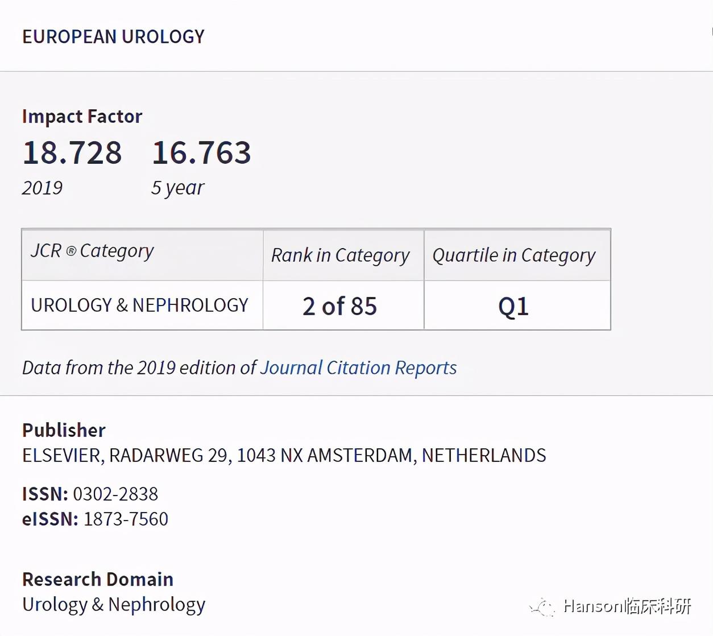Click the Rank in Category column header
Image resolution: width=713 pixels, height=636 pixels.
coord(340,255)
